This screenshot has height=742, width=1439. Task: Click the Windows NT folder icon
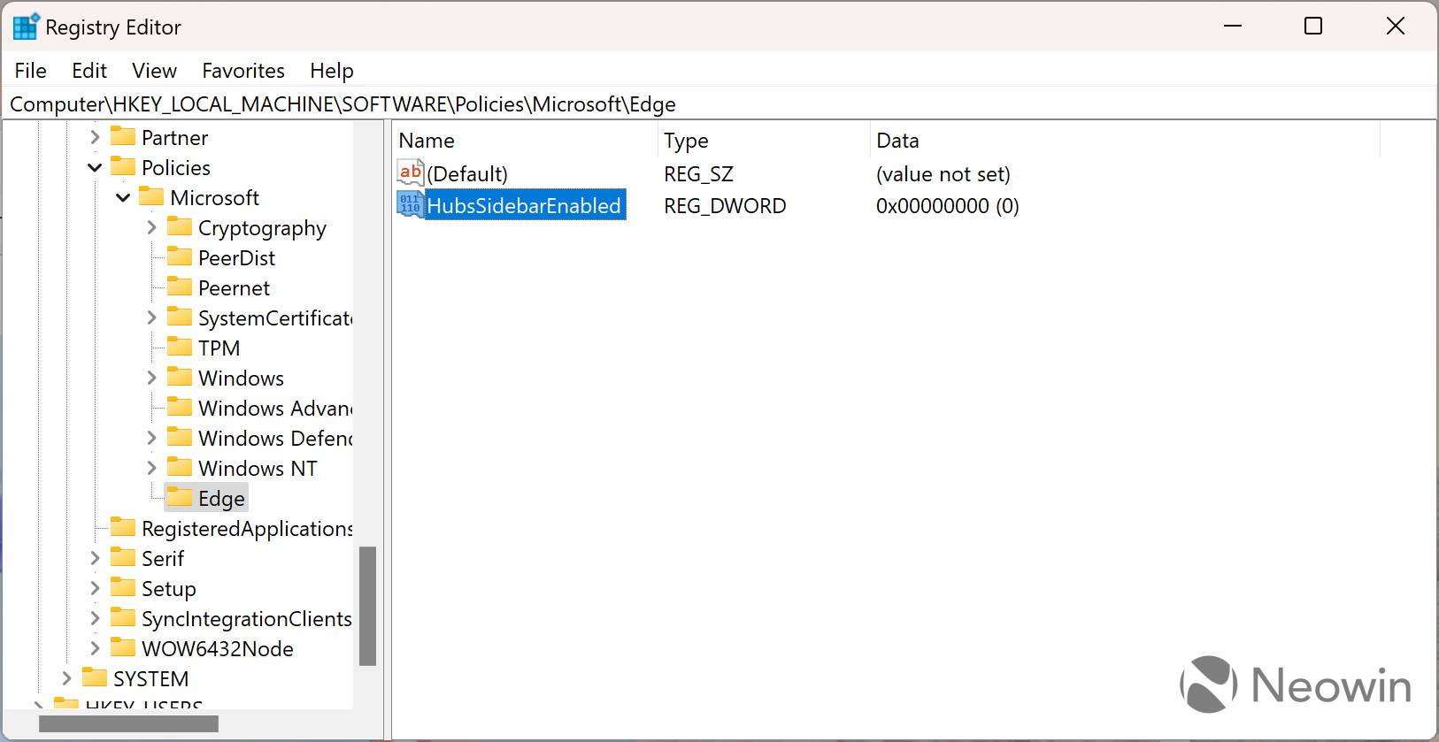(179, 467)
